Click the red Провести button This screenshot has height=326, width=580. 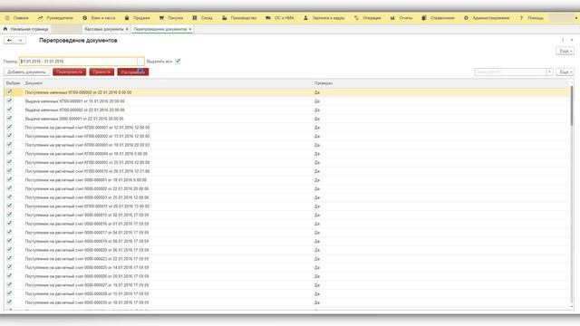pos(101,72)
